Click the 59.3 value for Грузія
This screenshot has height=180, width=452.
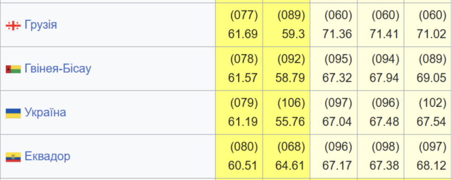[294, 34]
